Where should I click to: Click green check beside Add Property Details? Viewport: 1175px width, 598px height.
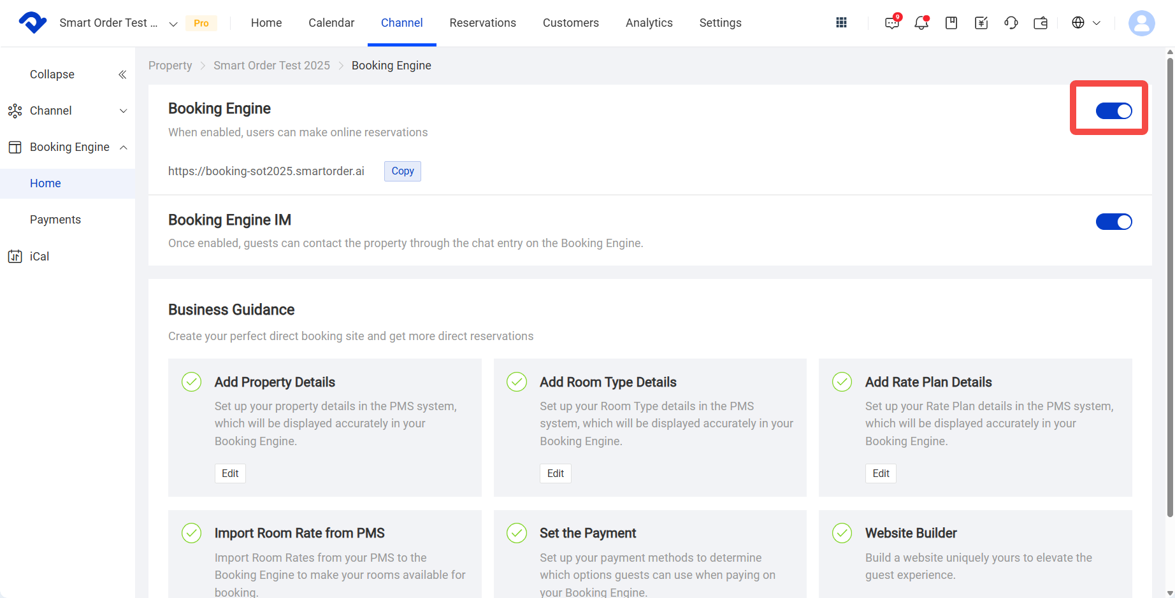click(x=192, y=382)
